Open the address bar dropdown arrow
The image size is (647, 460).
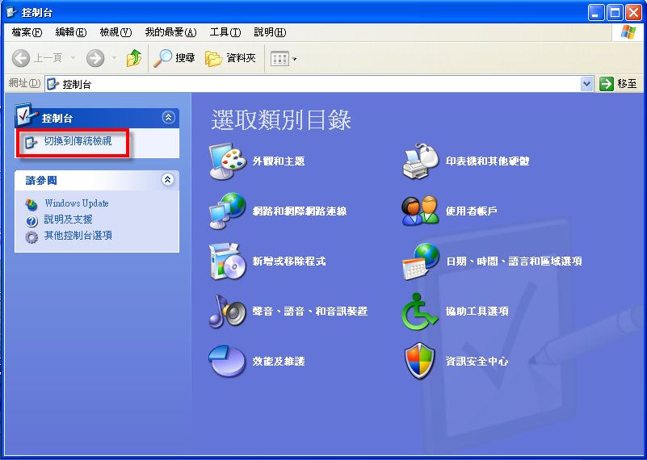(587, 84)
